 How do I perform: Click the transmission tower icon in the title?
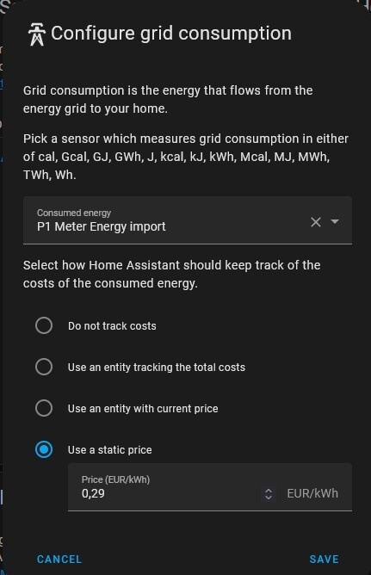click(x=37, y=34)
